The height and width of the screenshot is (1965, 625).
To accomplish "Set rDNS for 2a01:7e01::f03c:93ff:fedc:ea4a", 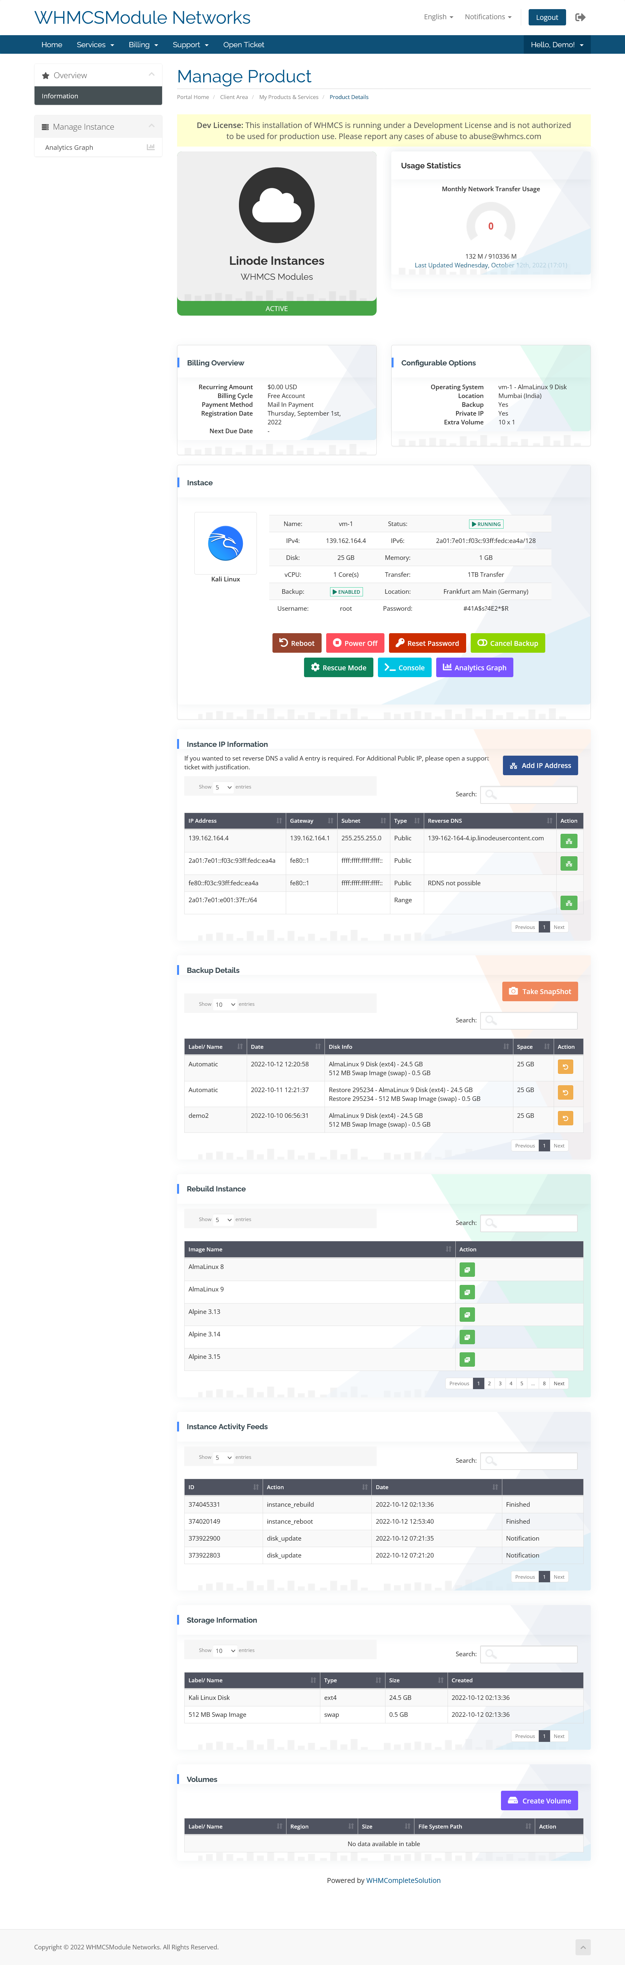I will point(569,863).
